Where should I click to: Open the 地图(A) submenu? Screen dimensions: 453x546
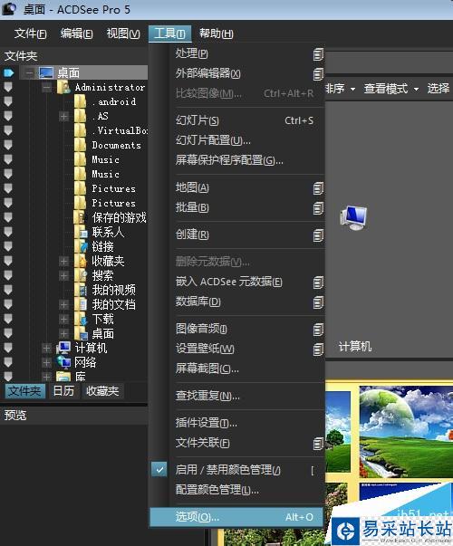point(247,187)
